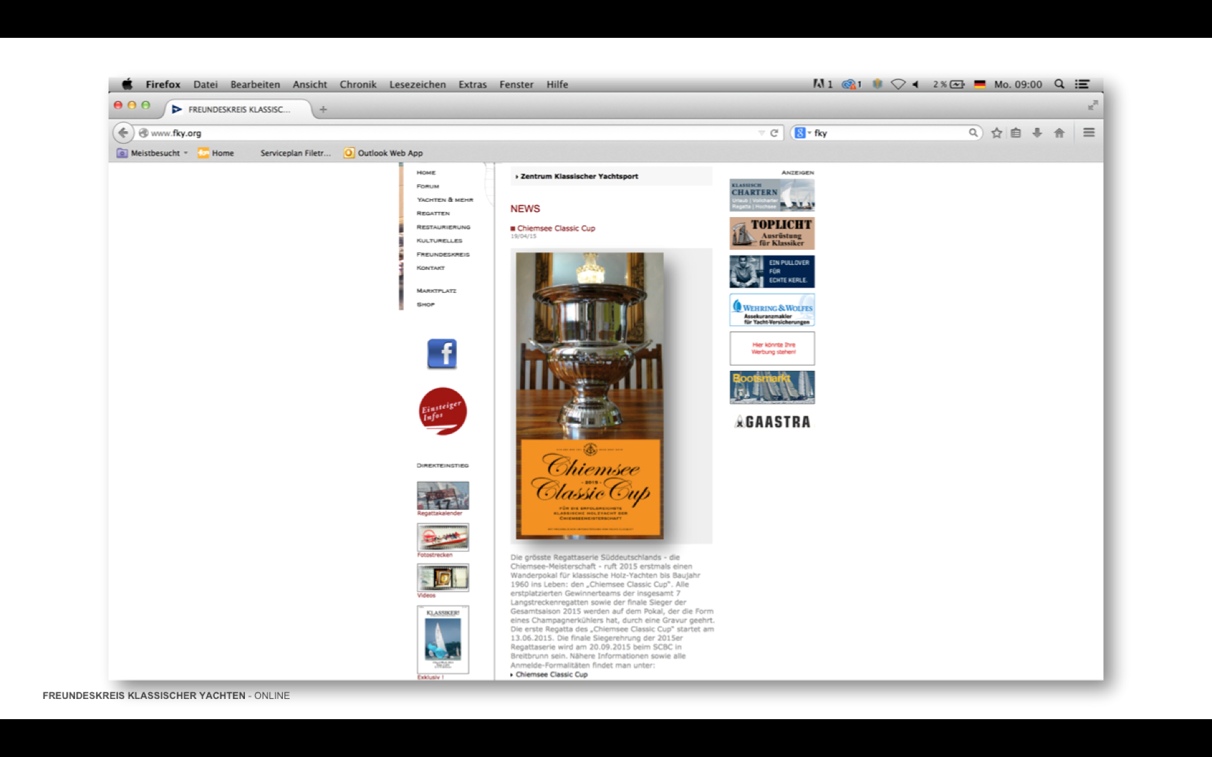Open the Freundeskreis navigation link
Image resolution: width=1212 pixels, height=757 pixels.
coord(443,254)
